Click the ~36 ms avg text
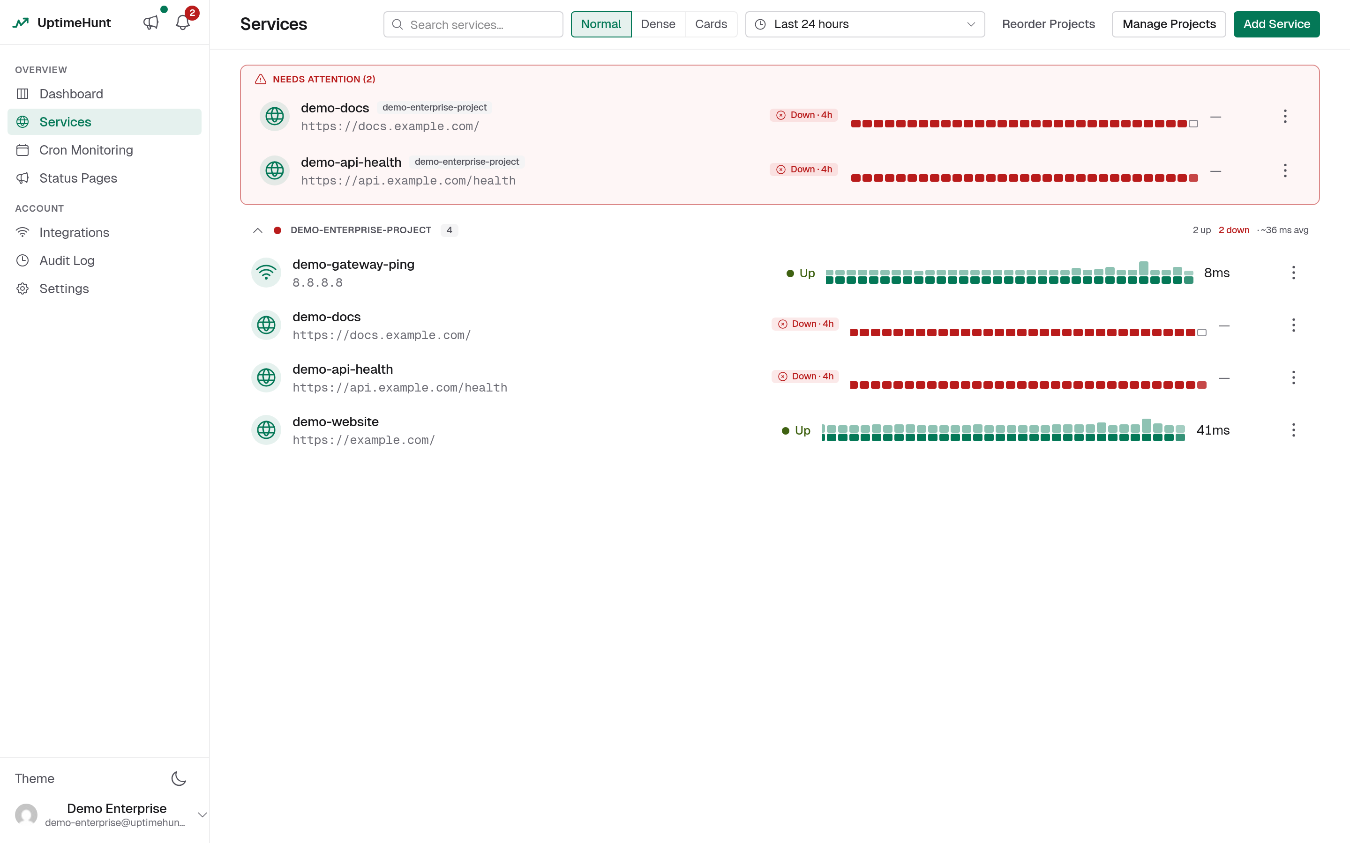Screen dimensions: 1350x843 (1284, 230)
